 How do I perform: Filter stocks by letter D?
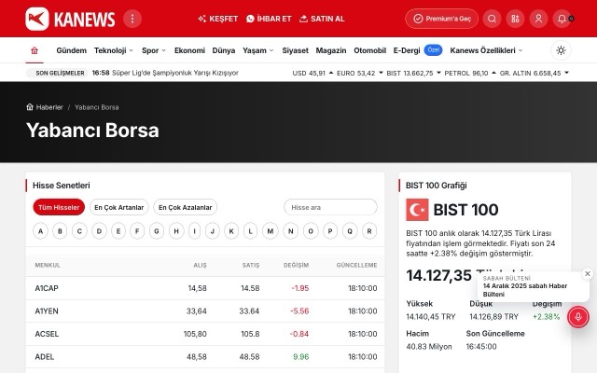(99, 231)
